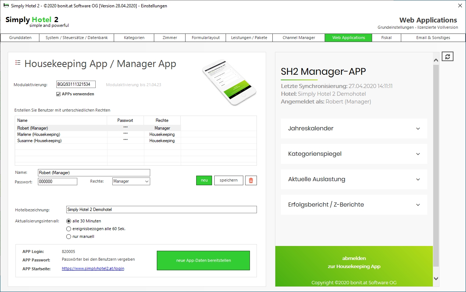Click the scroll down arrow of preview panel
This screenshot has height=292, width=466.
click(x=436, y=278)
